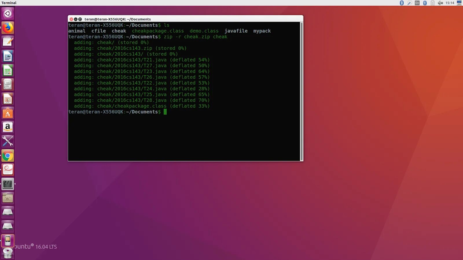
Task: Open the En keyboard language indicator
Action: click(x=417, y=3)
